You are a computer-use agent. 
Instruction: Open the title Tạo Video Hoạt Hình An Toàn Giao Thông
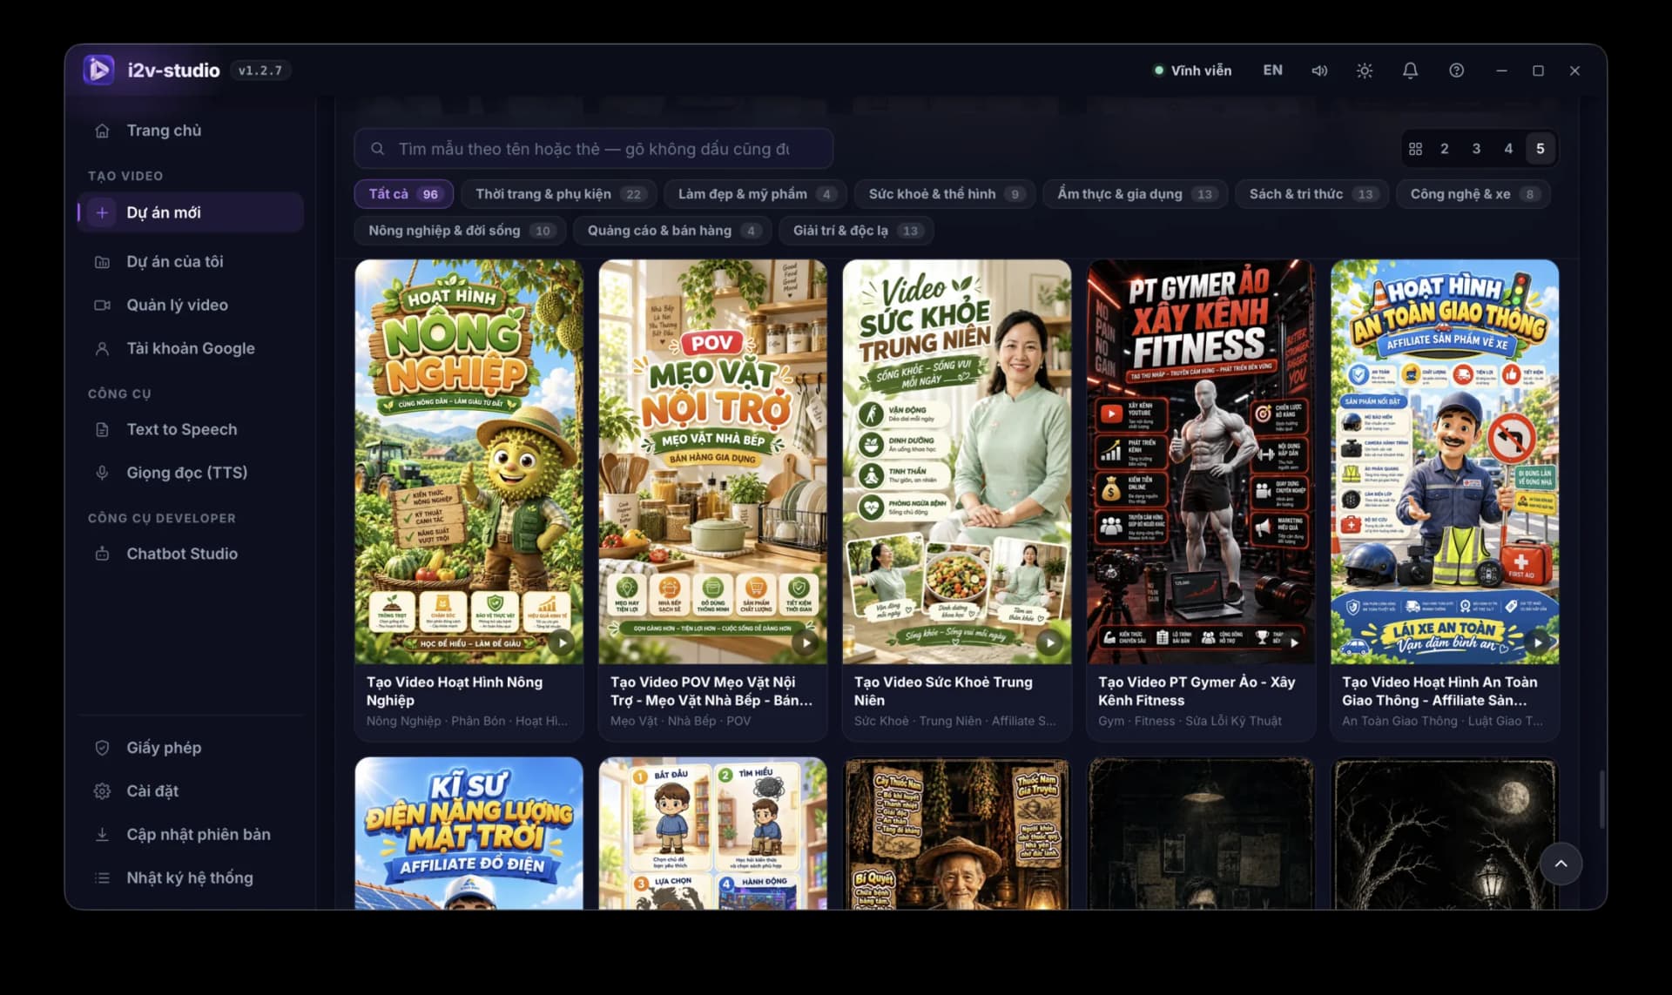pos(1439,691)
